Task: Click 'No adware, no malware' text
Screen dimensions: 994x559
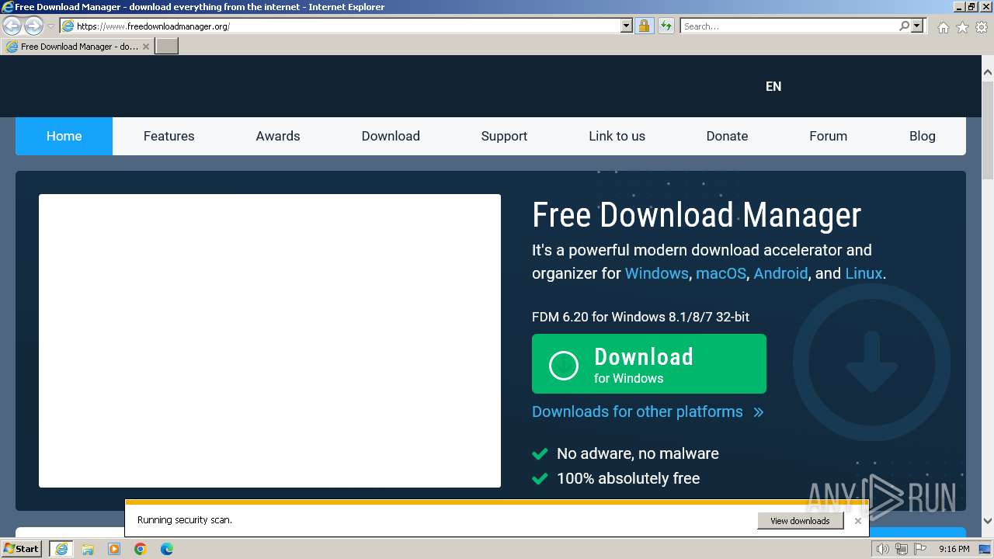Action: pyautogui.click(x=638, y=453)
